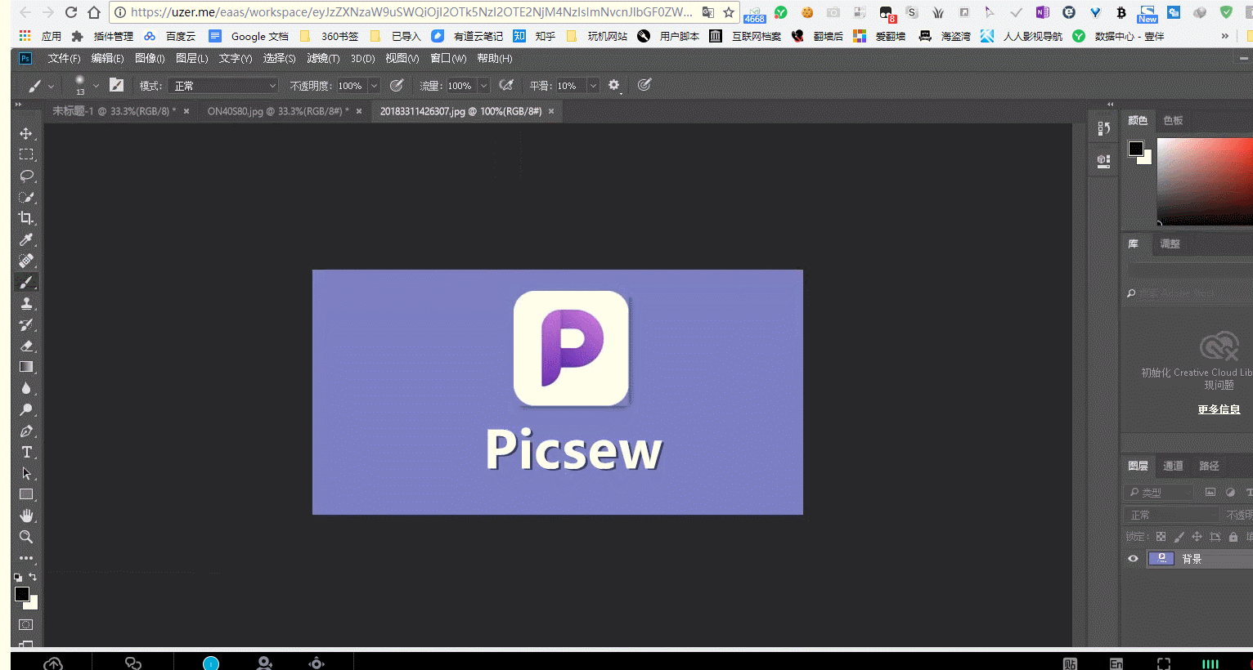
Task: Select the Horizontal Type tool
Action: coord(26,452)
